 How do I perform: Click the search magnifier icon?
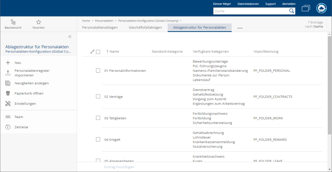tap(292, 11)
